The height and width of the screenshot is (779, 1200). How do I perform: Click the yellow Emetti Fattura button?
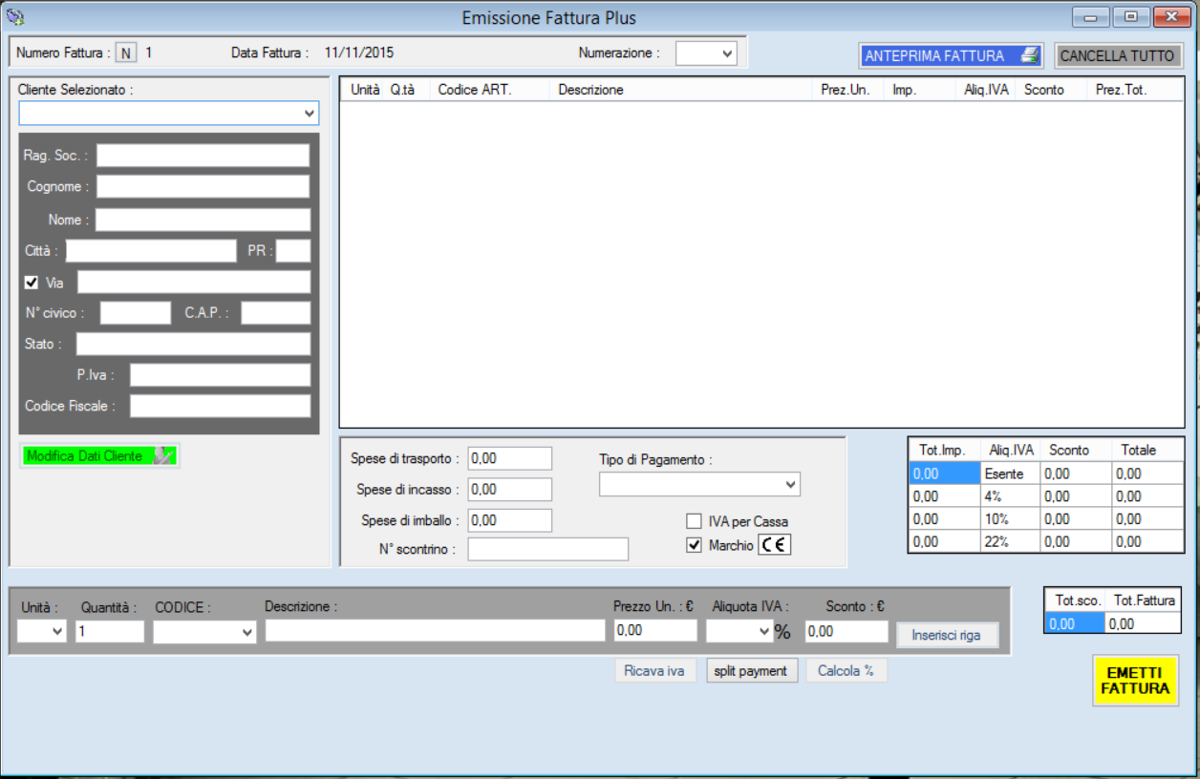(1135, 680)
